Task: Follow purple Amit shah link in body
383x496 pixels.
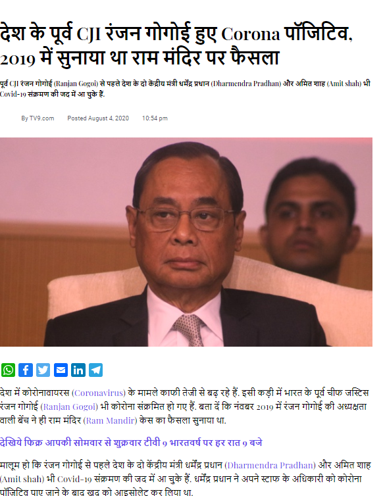Action: (x=22, y=479)
